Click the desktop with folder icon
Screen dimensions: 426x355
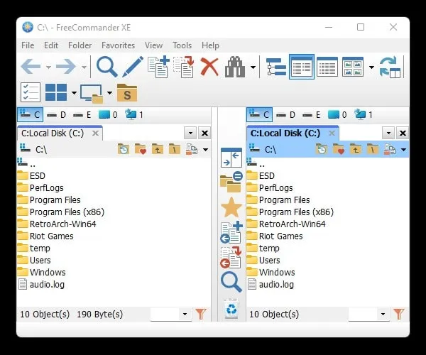click(x=92, y=93)
